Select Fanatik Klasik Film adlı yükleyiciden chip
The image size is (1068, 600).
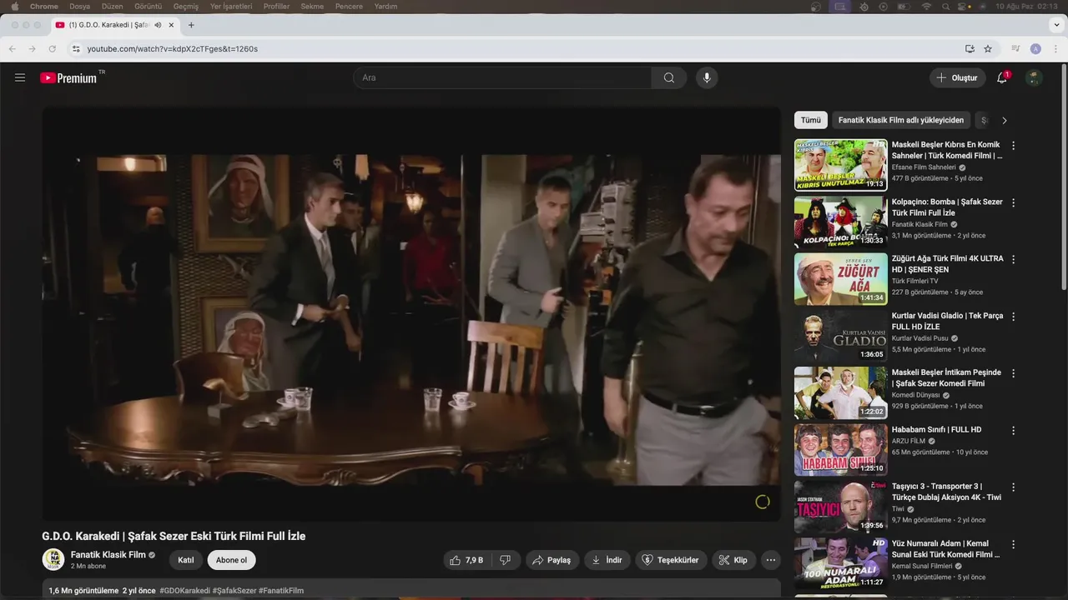[901, 120]
